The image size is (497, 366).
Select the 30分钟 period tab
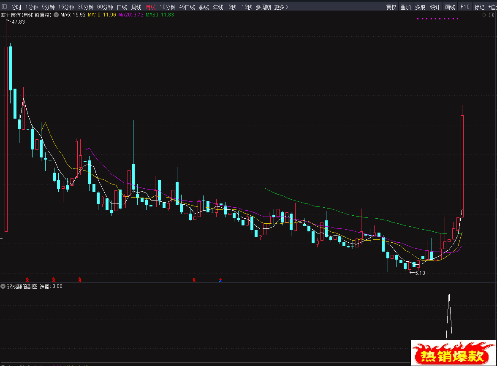click(x=86, y=7)
